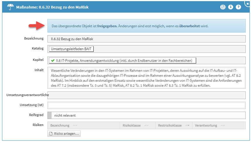Click the umbrella icon in dialog header
This screenshot has height=143, width=251.
tap(11, 7)
